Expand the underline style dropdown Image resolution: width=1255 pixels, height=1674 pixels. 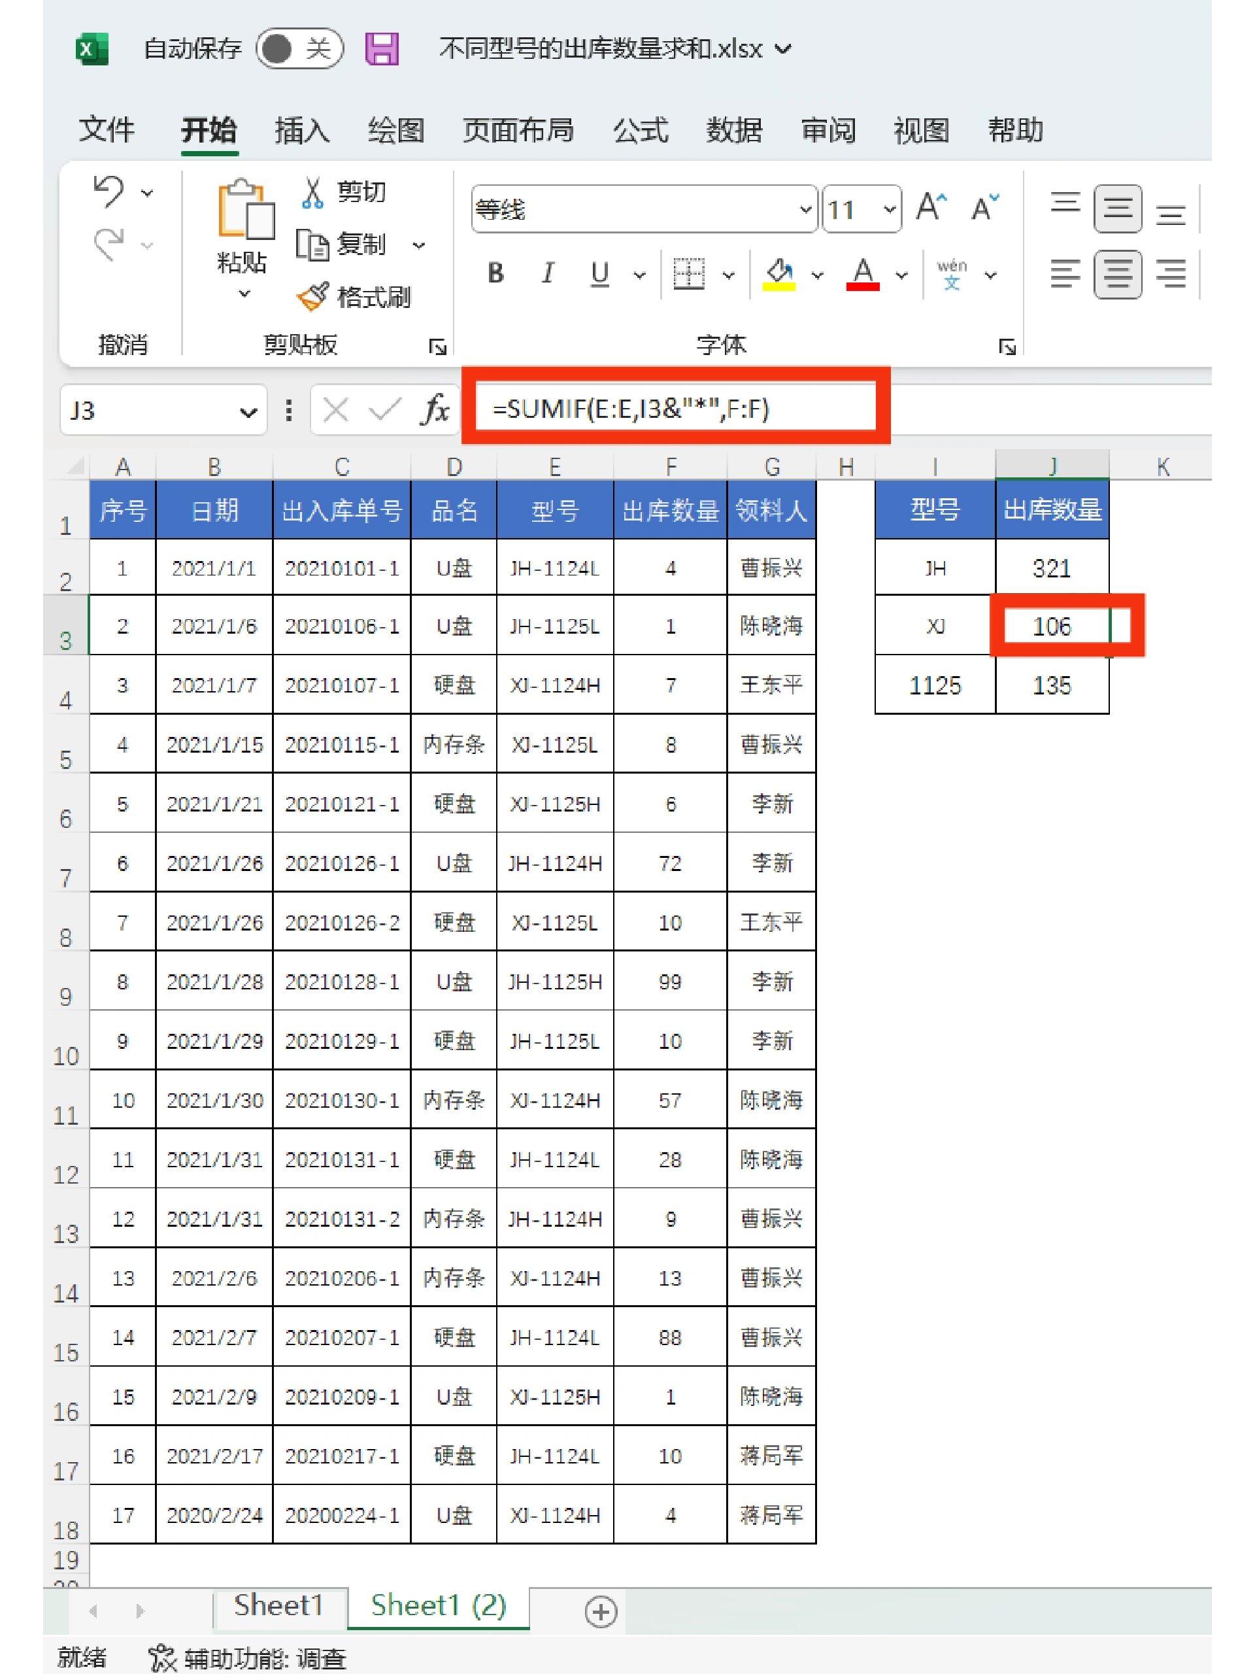tap(640, 275)
